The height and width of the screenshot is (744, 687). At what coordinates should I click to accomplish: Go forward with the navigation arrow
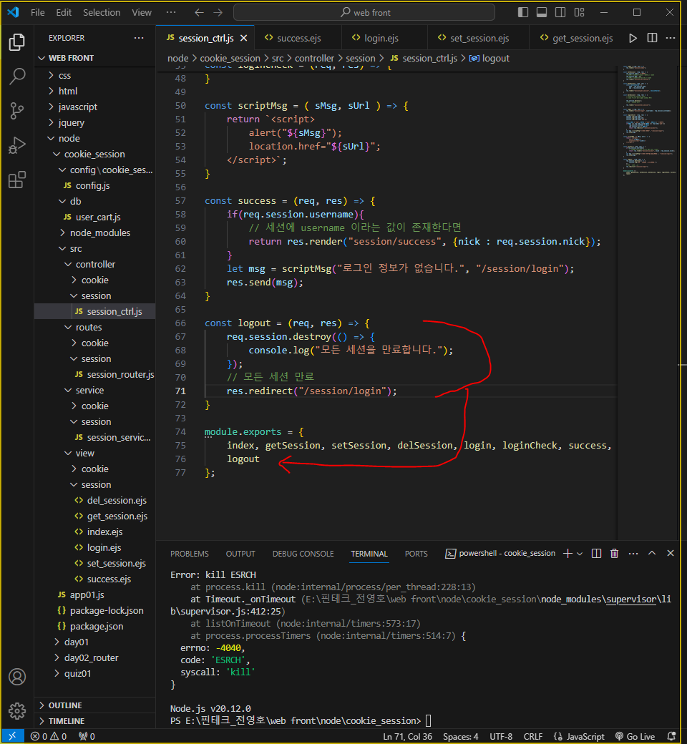pos(218,12)
